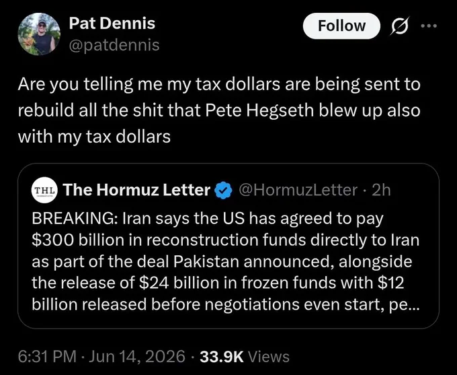Click the Follow button

(x=341, y=26)
